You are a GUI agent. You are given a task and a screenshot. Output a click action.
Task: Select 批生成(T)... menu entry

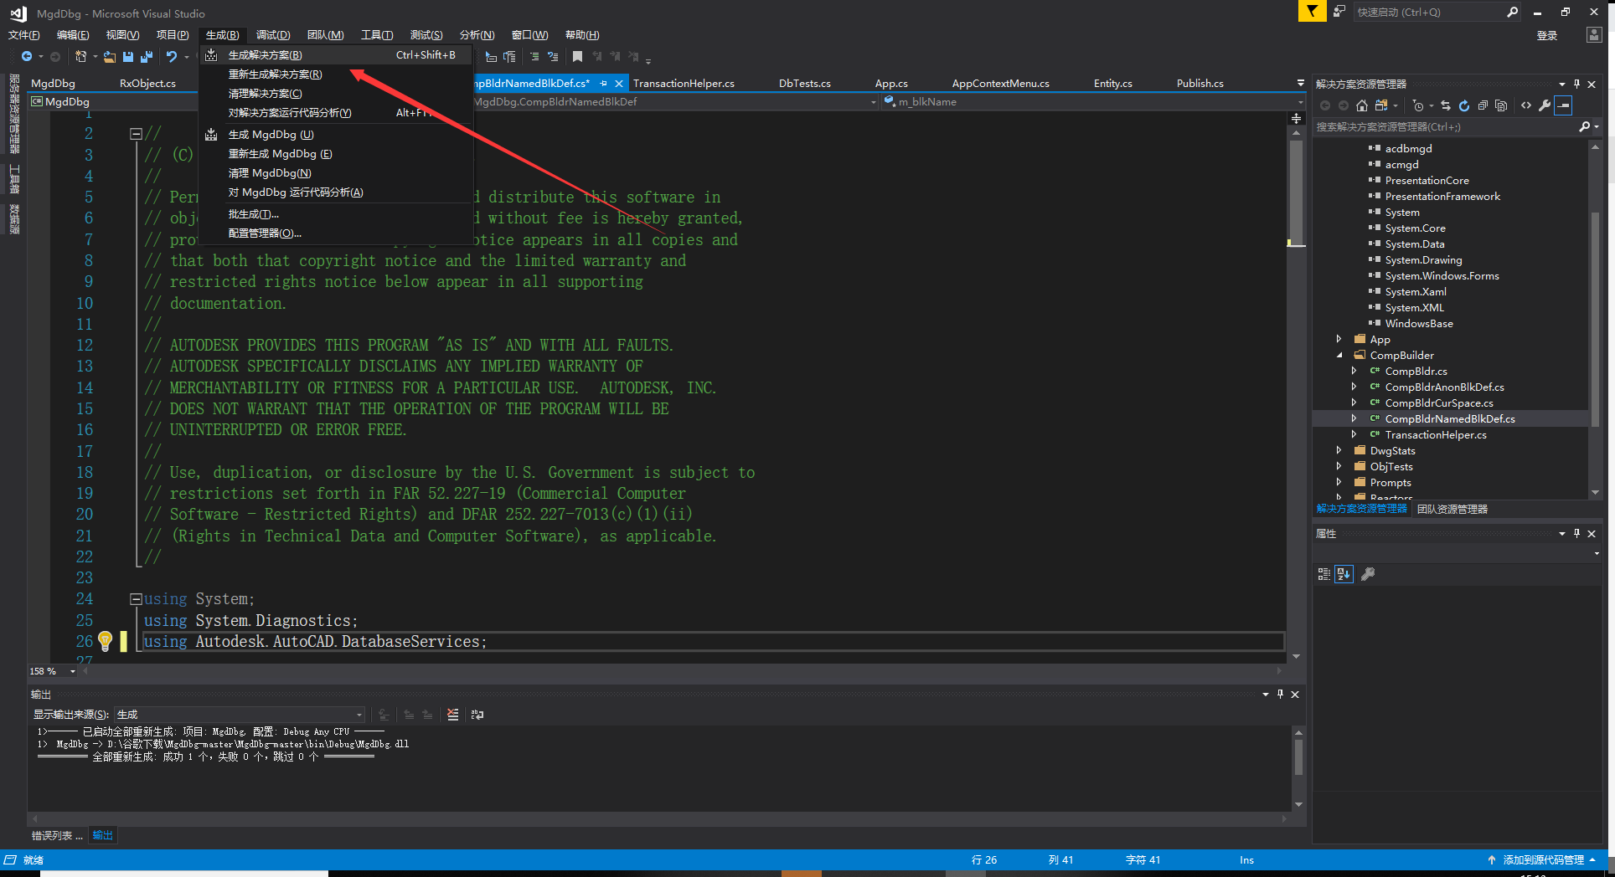coord(254,214)
